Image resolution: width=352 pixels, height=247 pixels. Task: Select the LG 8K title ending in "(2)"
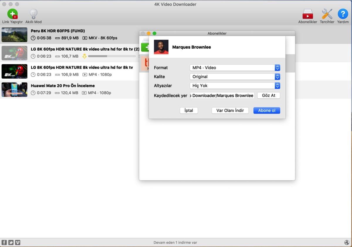point(85,49)
